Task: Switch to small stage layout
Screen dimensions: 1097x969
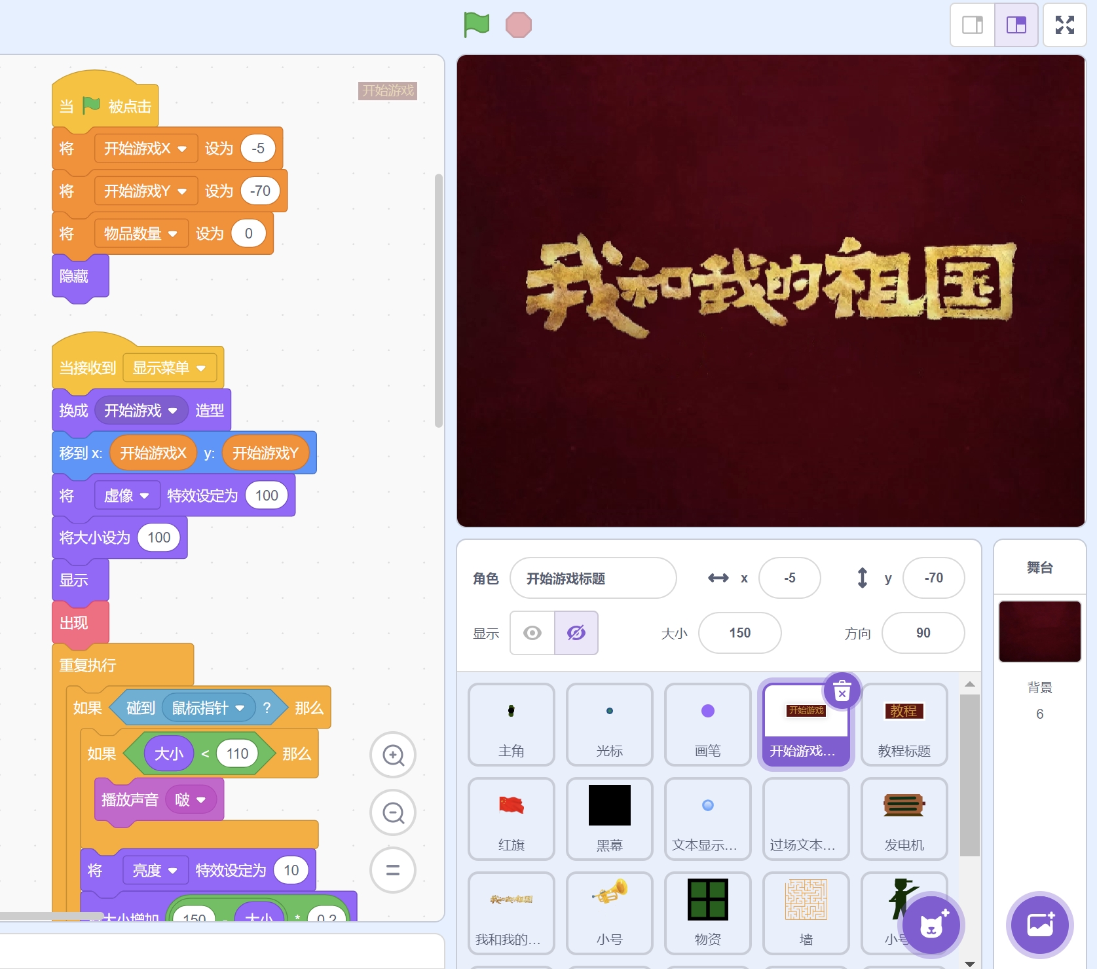Action: click(x=973, y=25)
